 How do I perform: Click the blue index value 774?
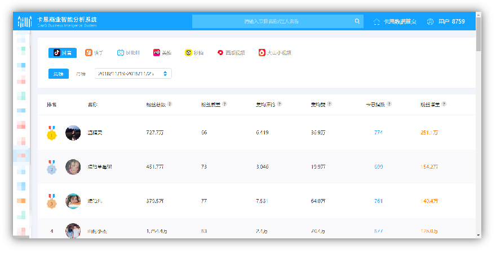378,133
